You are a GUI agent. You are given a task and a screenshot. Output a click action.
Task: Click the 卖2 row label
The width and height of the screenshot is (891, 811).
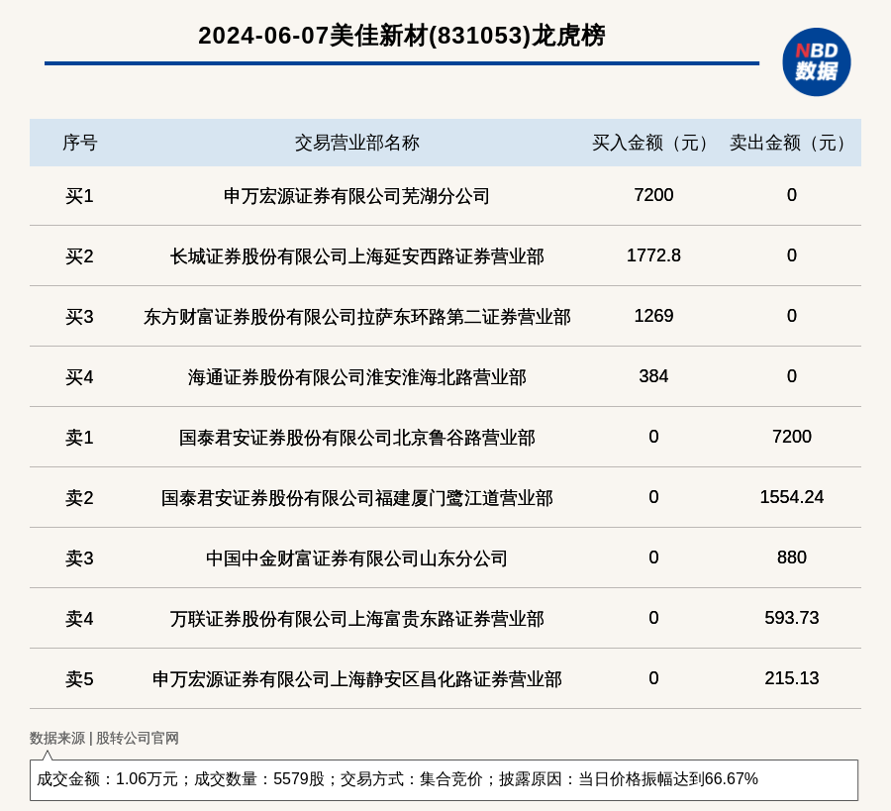pos(79,498)
